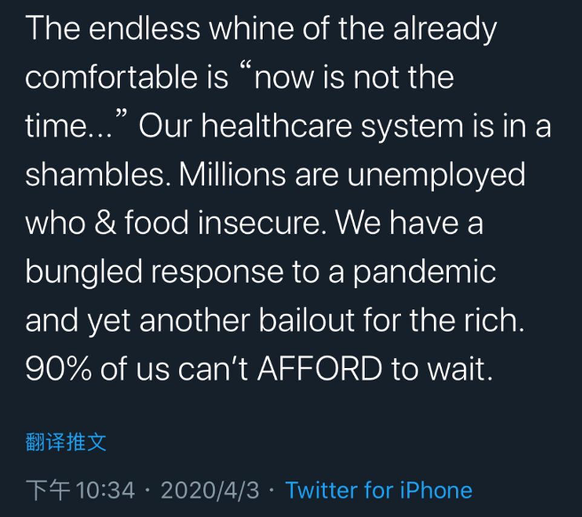The width and height of the screenshot is (582, 517).
Task: Click the word bailout in the tweet
Action: (307, 320)
